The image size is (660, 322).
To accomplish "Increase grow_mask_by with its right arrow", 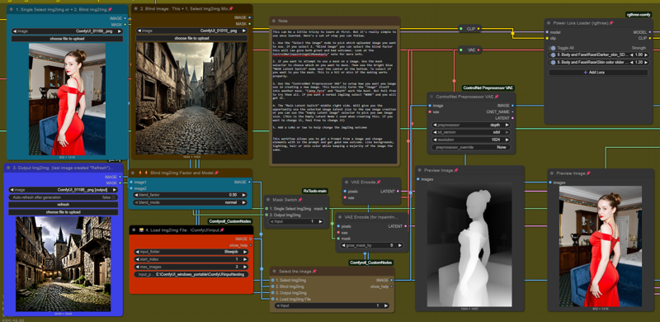I will pyautogui.click(x=399, y=245).
